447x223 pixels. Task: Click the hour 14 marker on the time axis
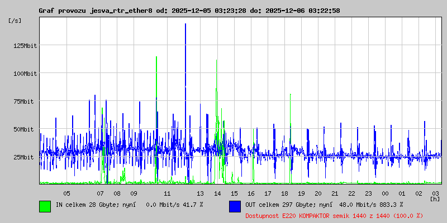(x=217, y=193)
